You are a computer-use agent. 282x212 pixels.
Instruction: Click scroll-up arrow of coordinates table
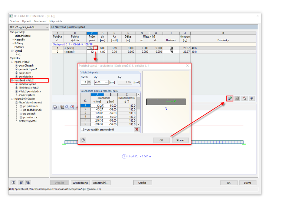tap(138, 94)
